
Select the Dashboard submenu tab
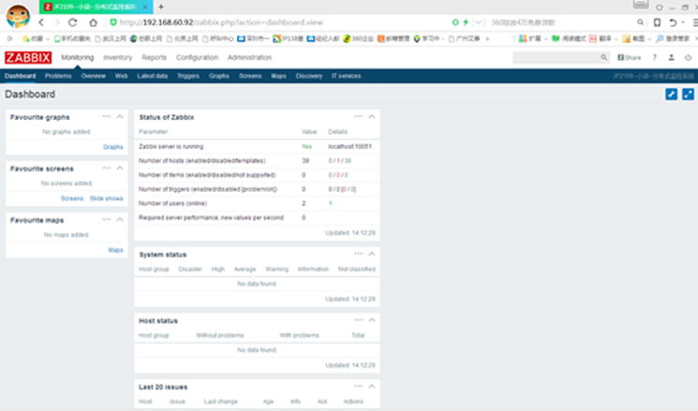pyautogui.click(x=20, y=76)
